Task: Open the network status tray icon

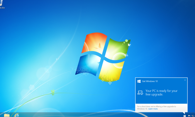Action: coord(193,116)
